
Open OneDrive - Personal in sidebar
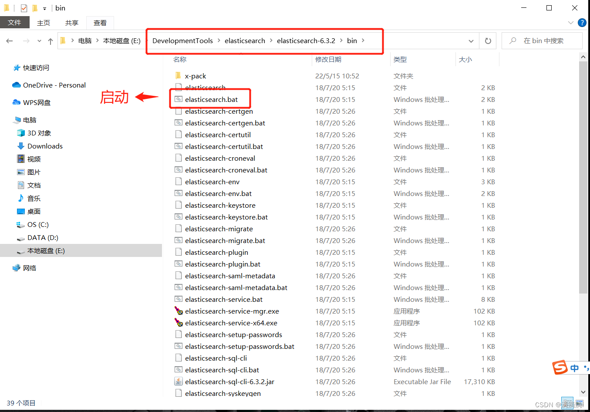54,85
